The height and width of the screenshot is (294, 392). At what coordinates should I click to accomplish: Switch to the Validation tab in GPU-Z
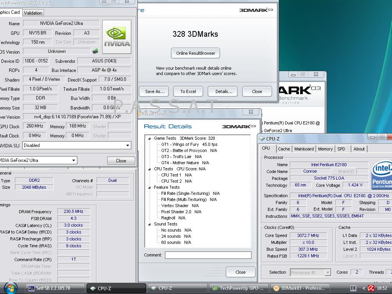(33, 13)
